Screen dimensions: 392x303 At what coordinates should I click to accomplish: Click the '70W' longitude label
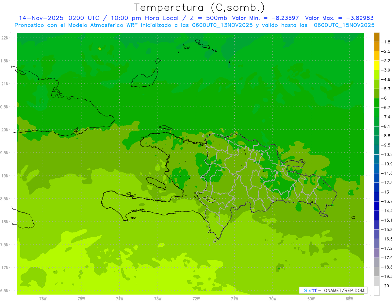click(273, 299)
